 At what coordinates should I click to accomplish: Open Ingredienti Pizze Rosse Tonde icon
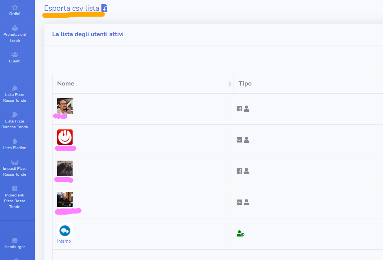point(15,189)
